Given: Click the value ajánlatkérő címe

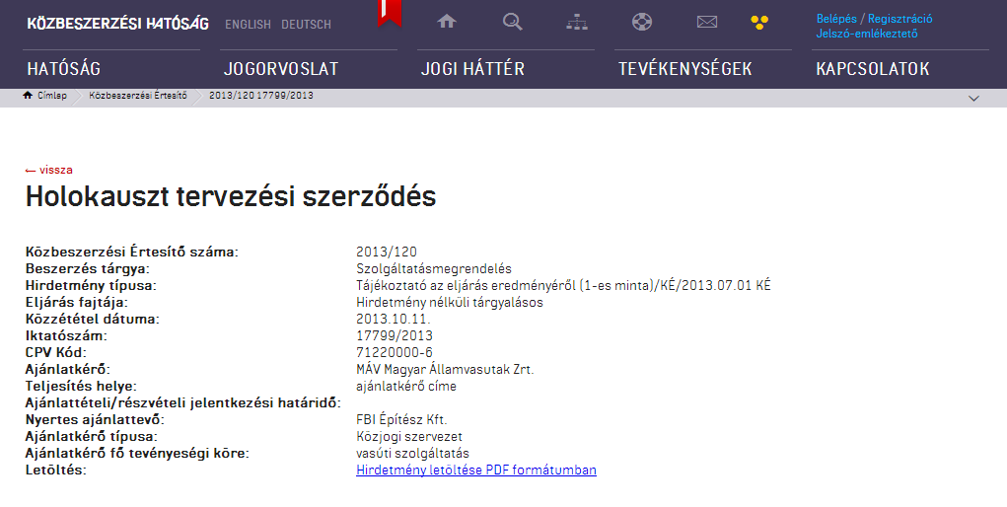Looking at the screenshot, I should [x=406, y=387].
